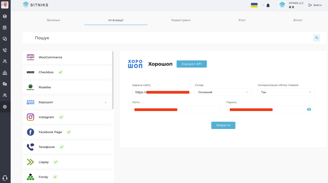Screen dimensions: 328x183
Task: Open the phone calls sidebar icon
Action: [5, 50]
